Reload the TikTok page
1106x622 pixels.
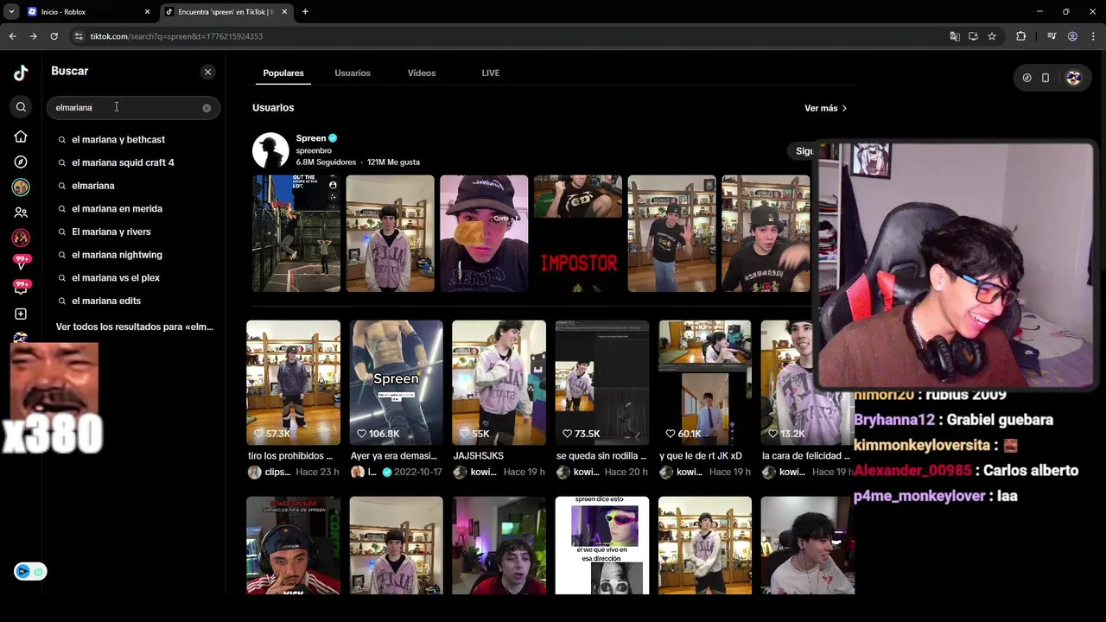pyautogui.click(x=54, y=36)
